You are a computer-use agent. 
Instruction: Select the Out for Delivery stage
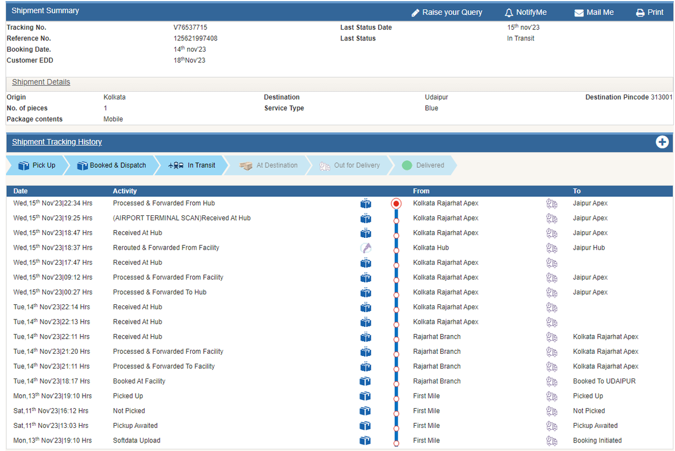pos(349,165)
